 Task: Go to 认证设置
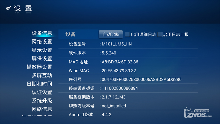[42, 92]
